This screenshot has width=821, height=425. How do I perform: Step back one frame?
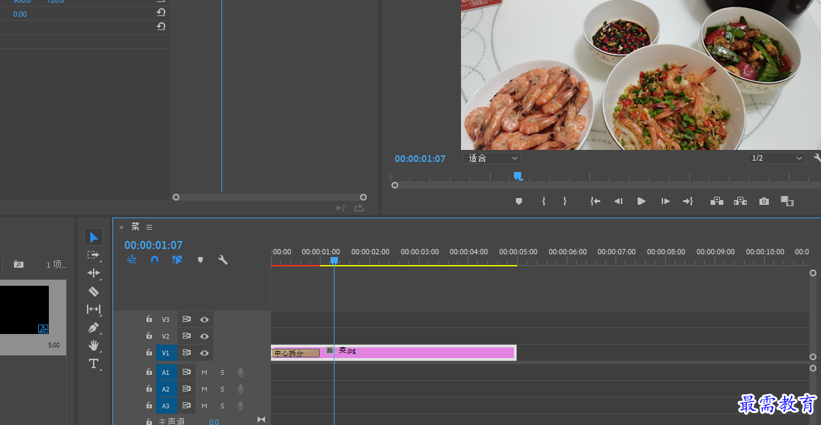[x=618, y=201]
